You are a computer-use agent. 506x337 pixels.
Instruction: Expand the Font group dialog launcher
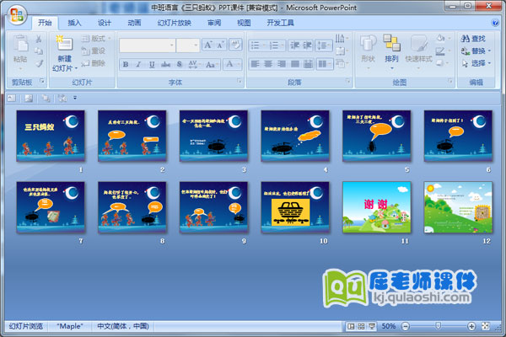[x=240, y=81]
